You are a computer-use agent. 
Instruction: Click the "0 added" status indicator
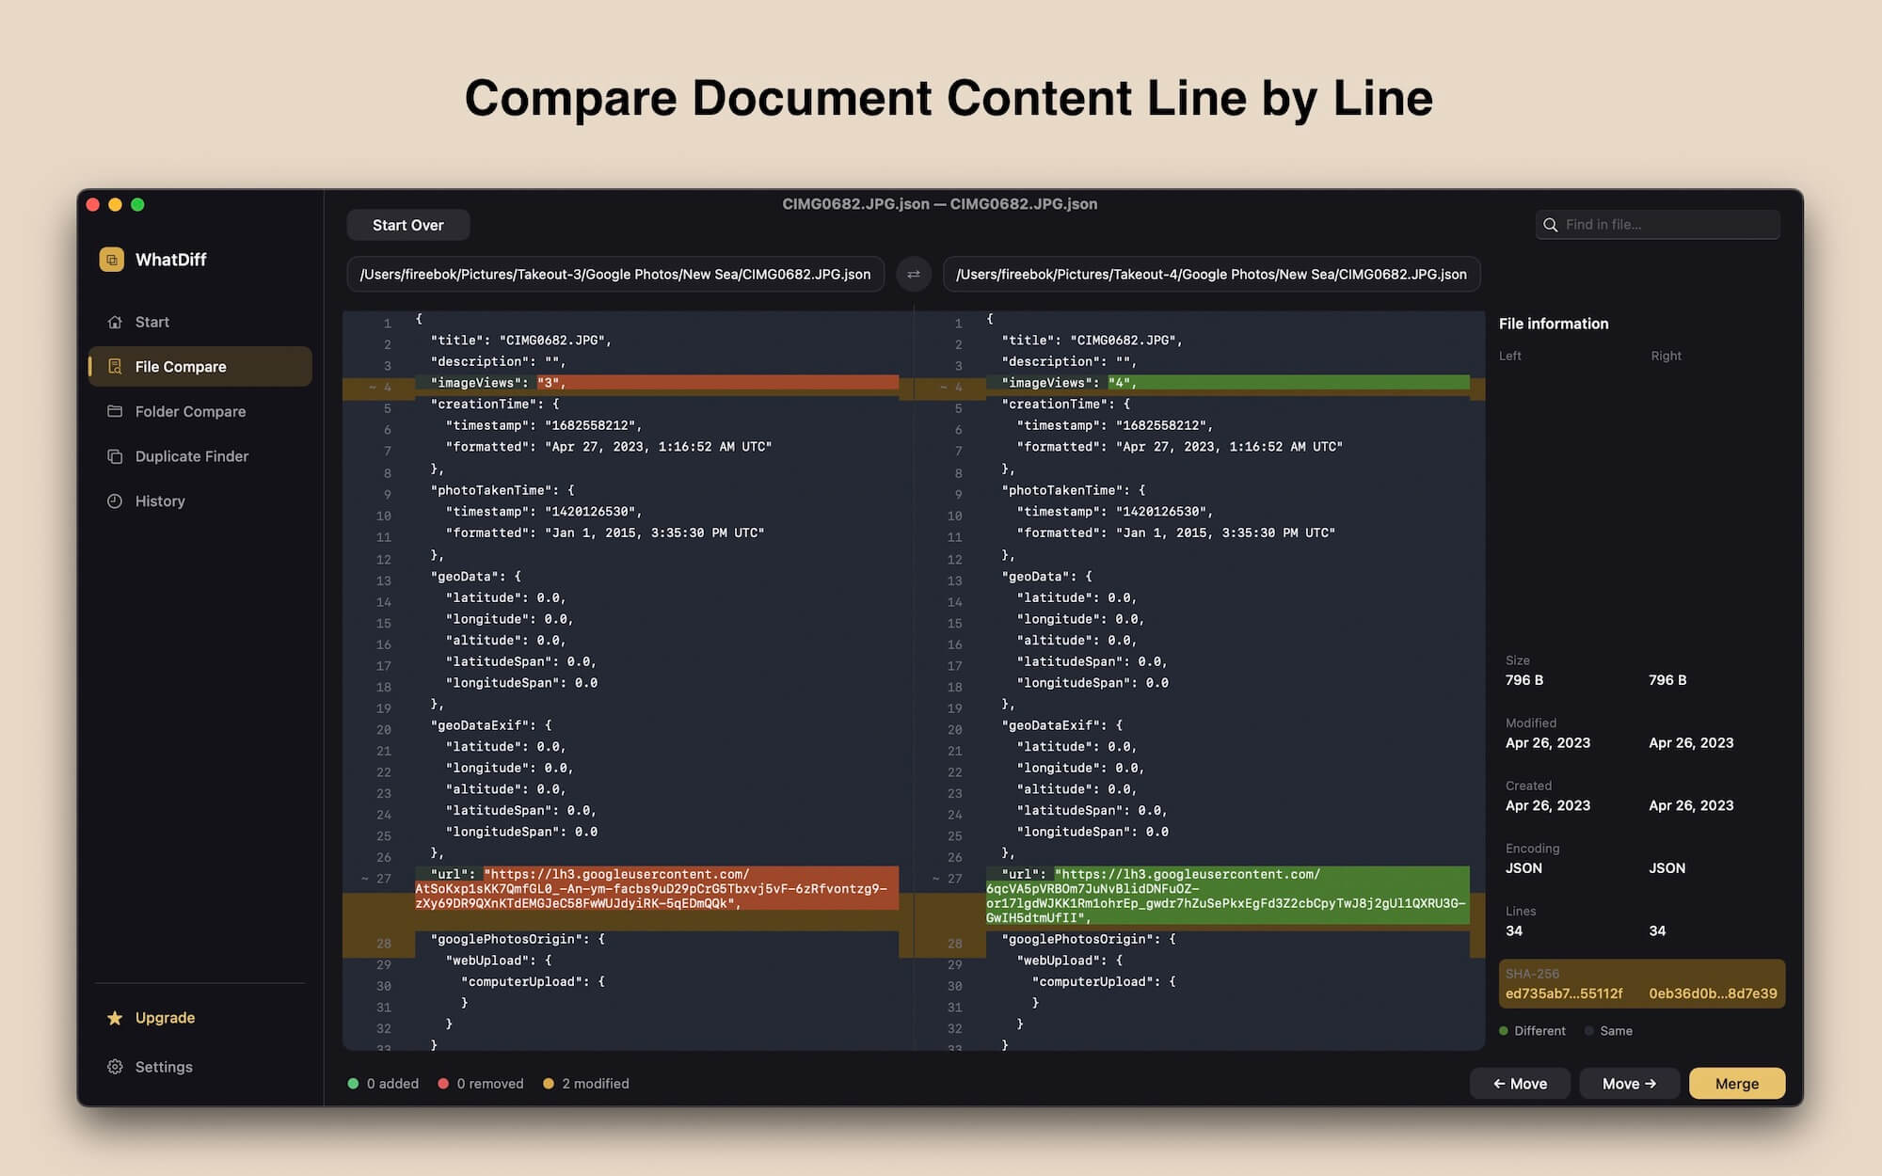(x=383, y=1084)
